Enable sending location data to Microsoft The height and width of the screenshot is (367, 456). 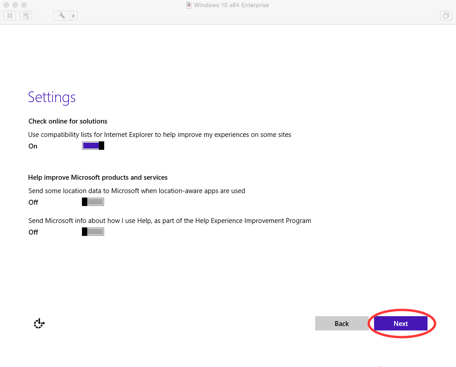[x=93, y=202]
